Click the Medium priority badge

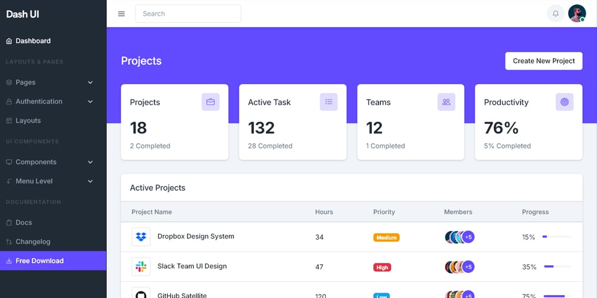click(x=386, y=238)
